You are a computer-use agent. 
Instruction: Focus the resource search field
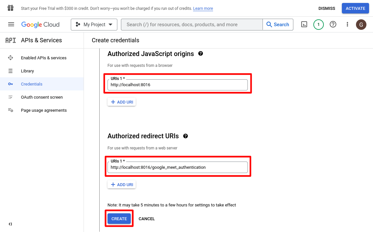click(x=192, y=25)
